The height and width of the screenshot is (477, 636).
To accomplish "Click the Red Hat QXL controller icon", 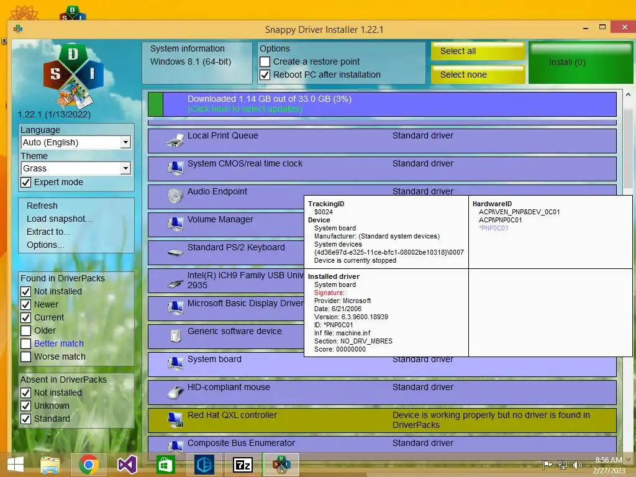I will pyautogui.click(x=175, y=420).
